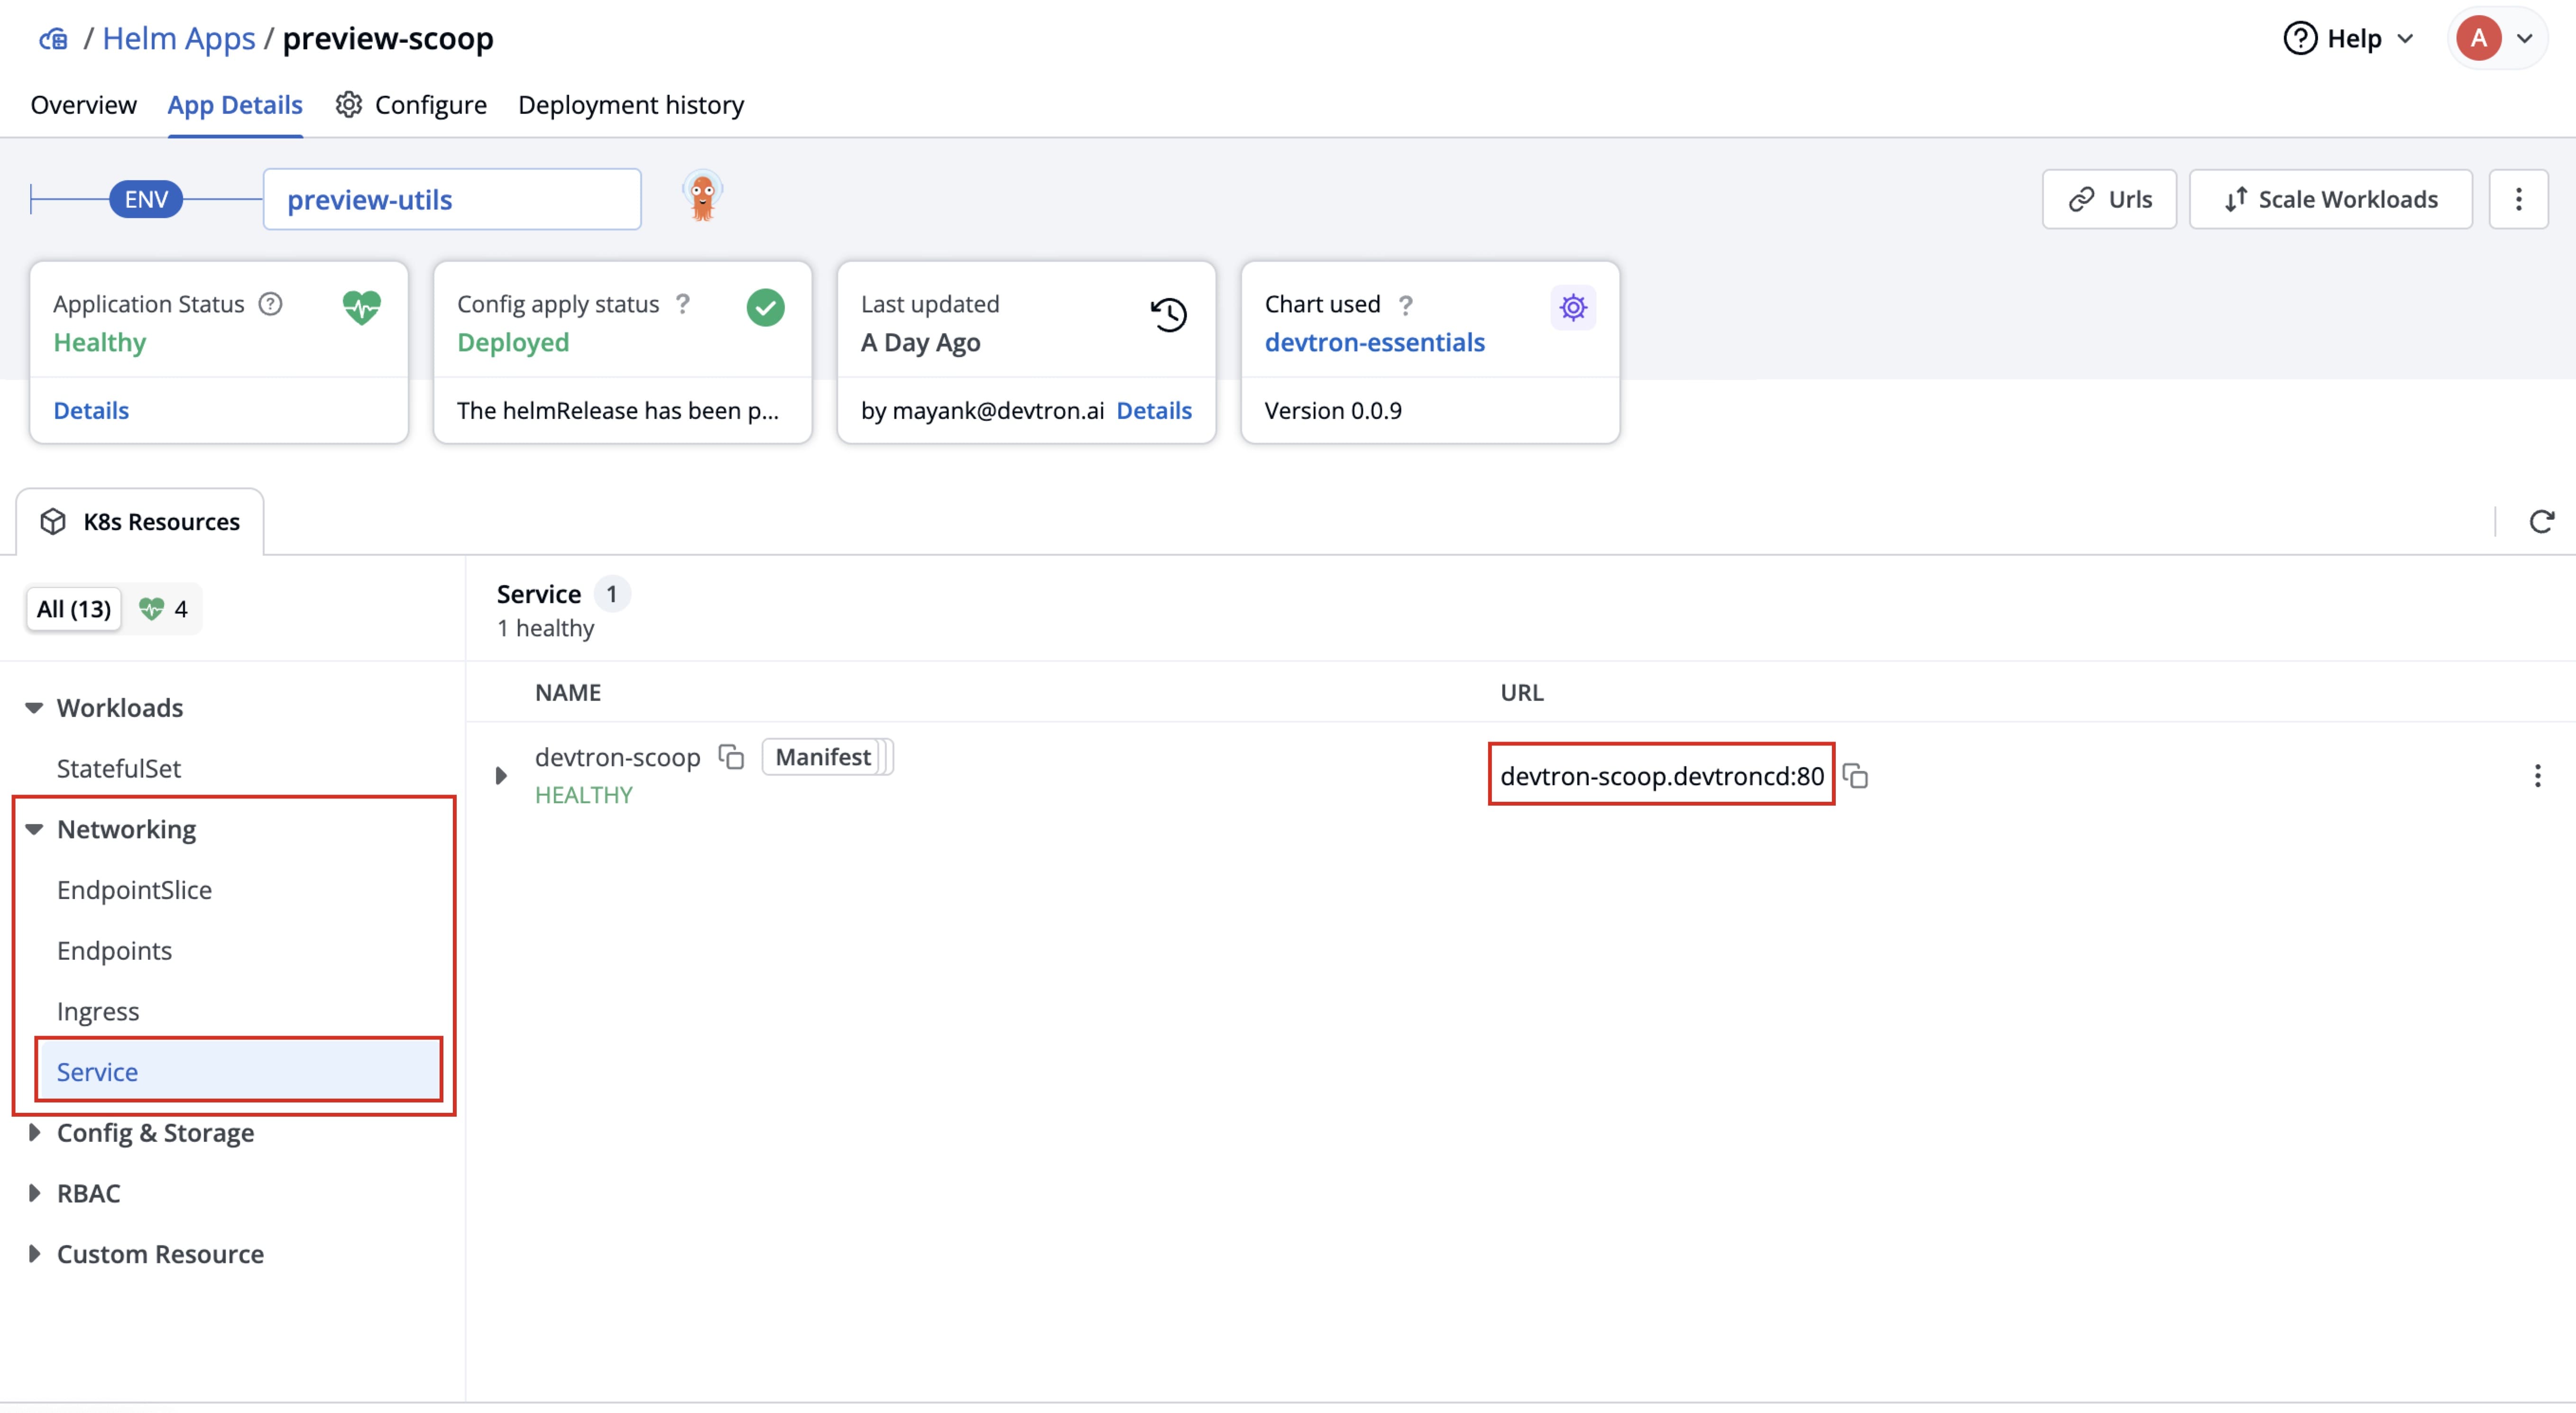
Task: Open chart settings via gear icon
Action: (1572, 307)
